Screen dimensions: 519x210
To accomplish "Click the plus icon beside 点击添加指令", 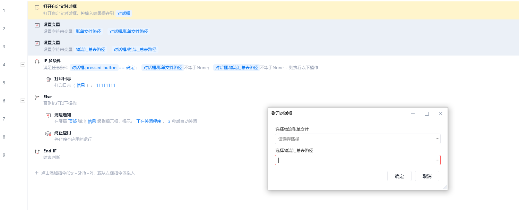I will pyautogui.click(x=37, y=173).
